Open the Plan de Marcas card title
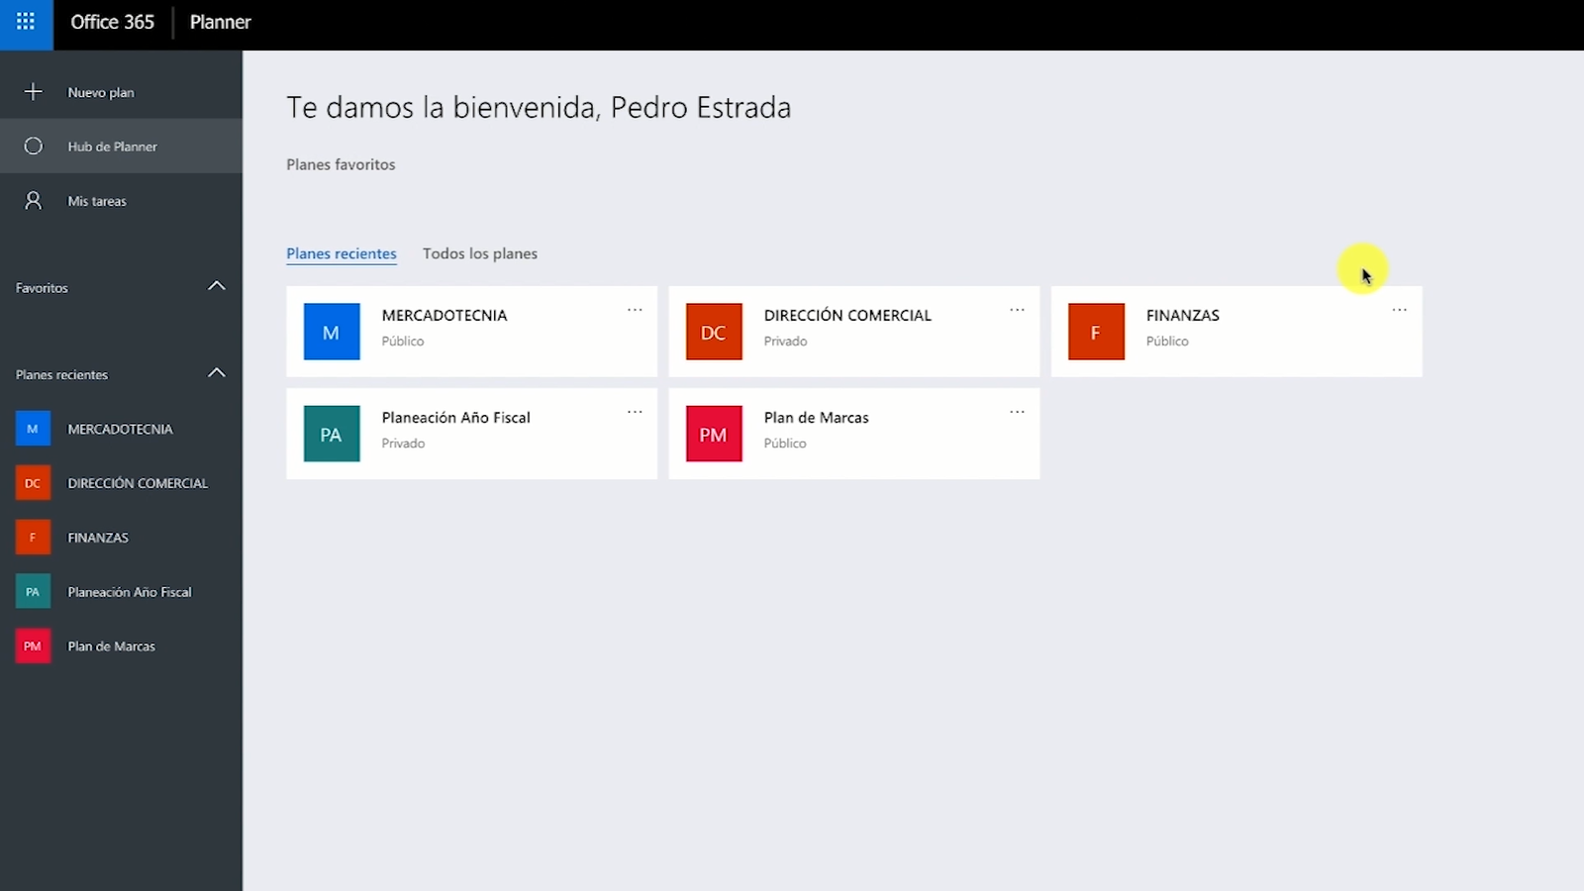Image resolution: width=1584 pixels, height=891 pixels. [x=817, y=417]
